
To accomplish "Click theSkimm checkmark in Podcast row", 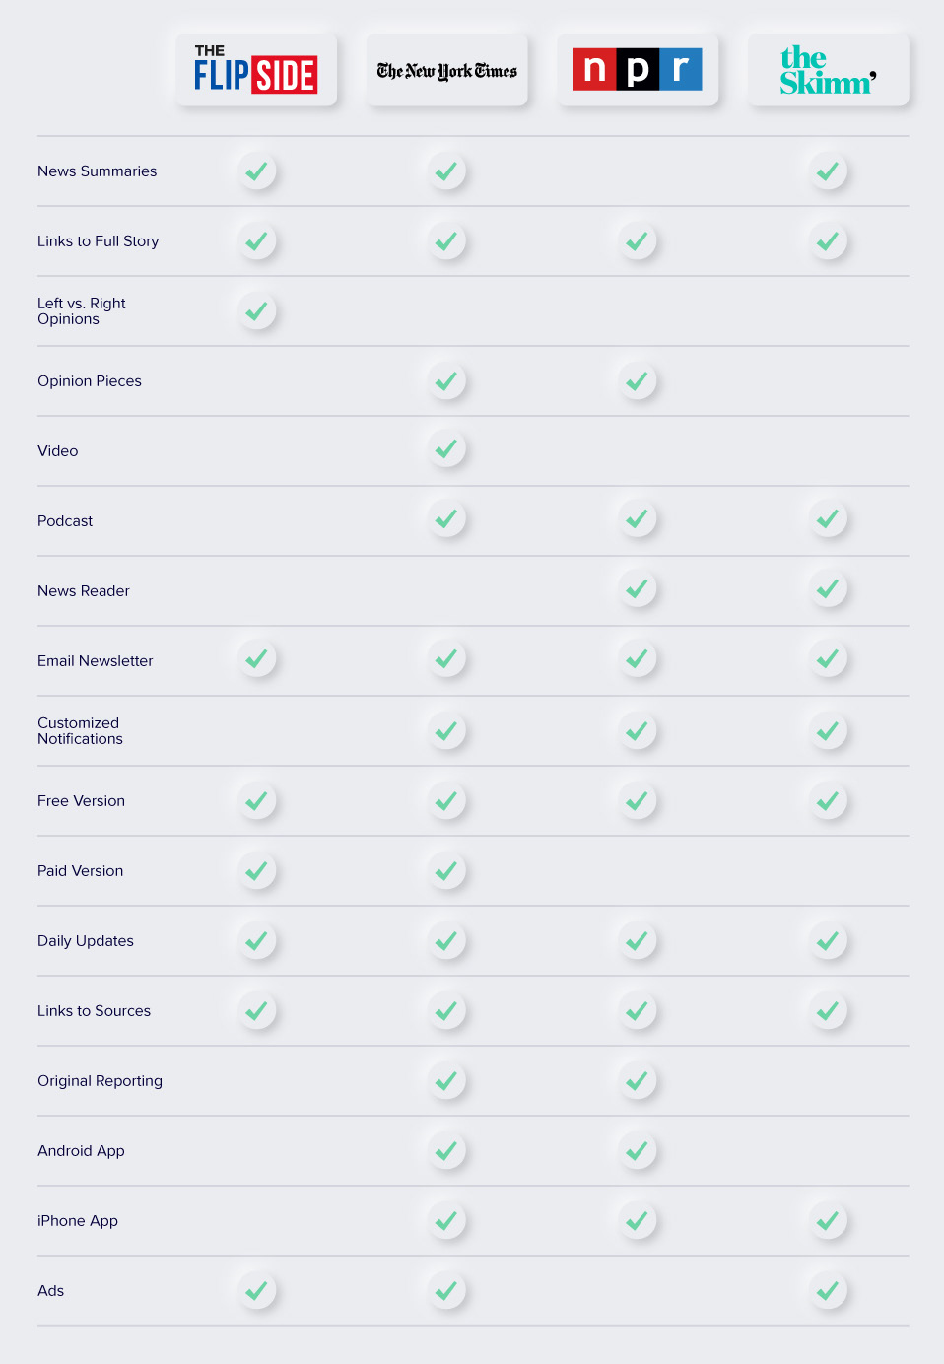I will [x=829, y=518].
